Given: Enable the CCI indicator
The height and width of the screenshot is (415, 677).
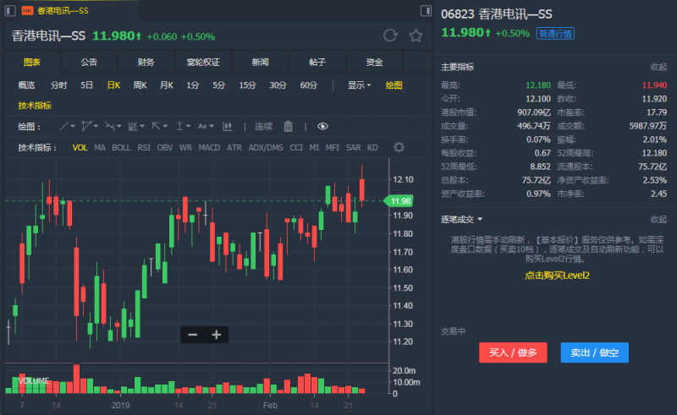Looking at the screenshot, I should pyautogui.click(x=296, y=148).
